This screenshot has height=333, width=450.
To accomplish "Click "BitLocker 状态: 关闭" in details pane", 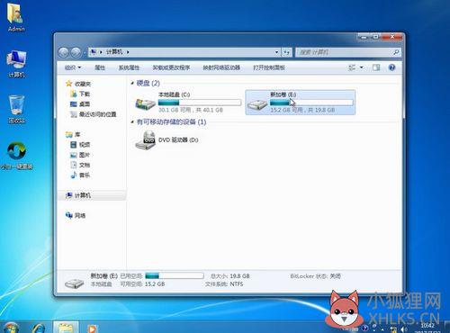I will click(x=316, y=276).
